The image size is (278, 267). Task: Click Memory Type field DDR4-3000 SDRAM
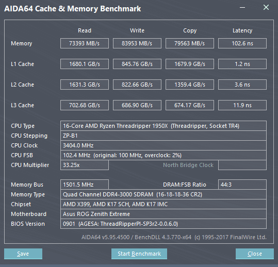pos(163,194)
